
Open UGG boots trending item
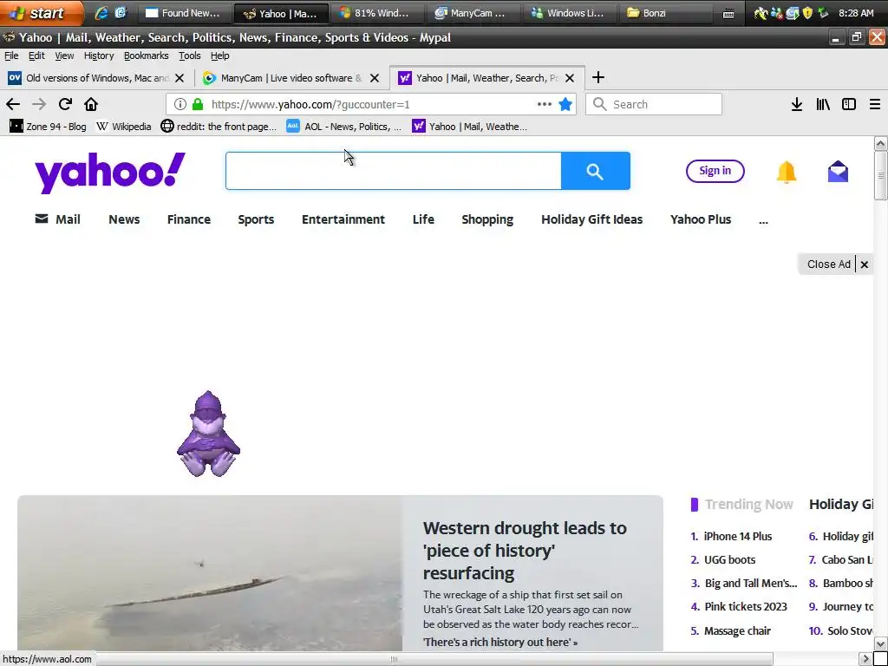[729, 559]
